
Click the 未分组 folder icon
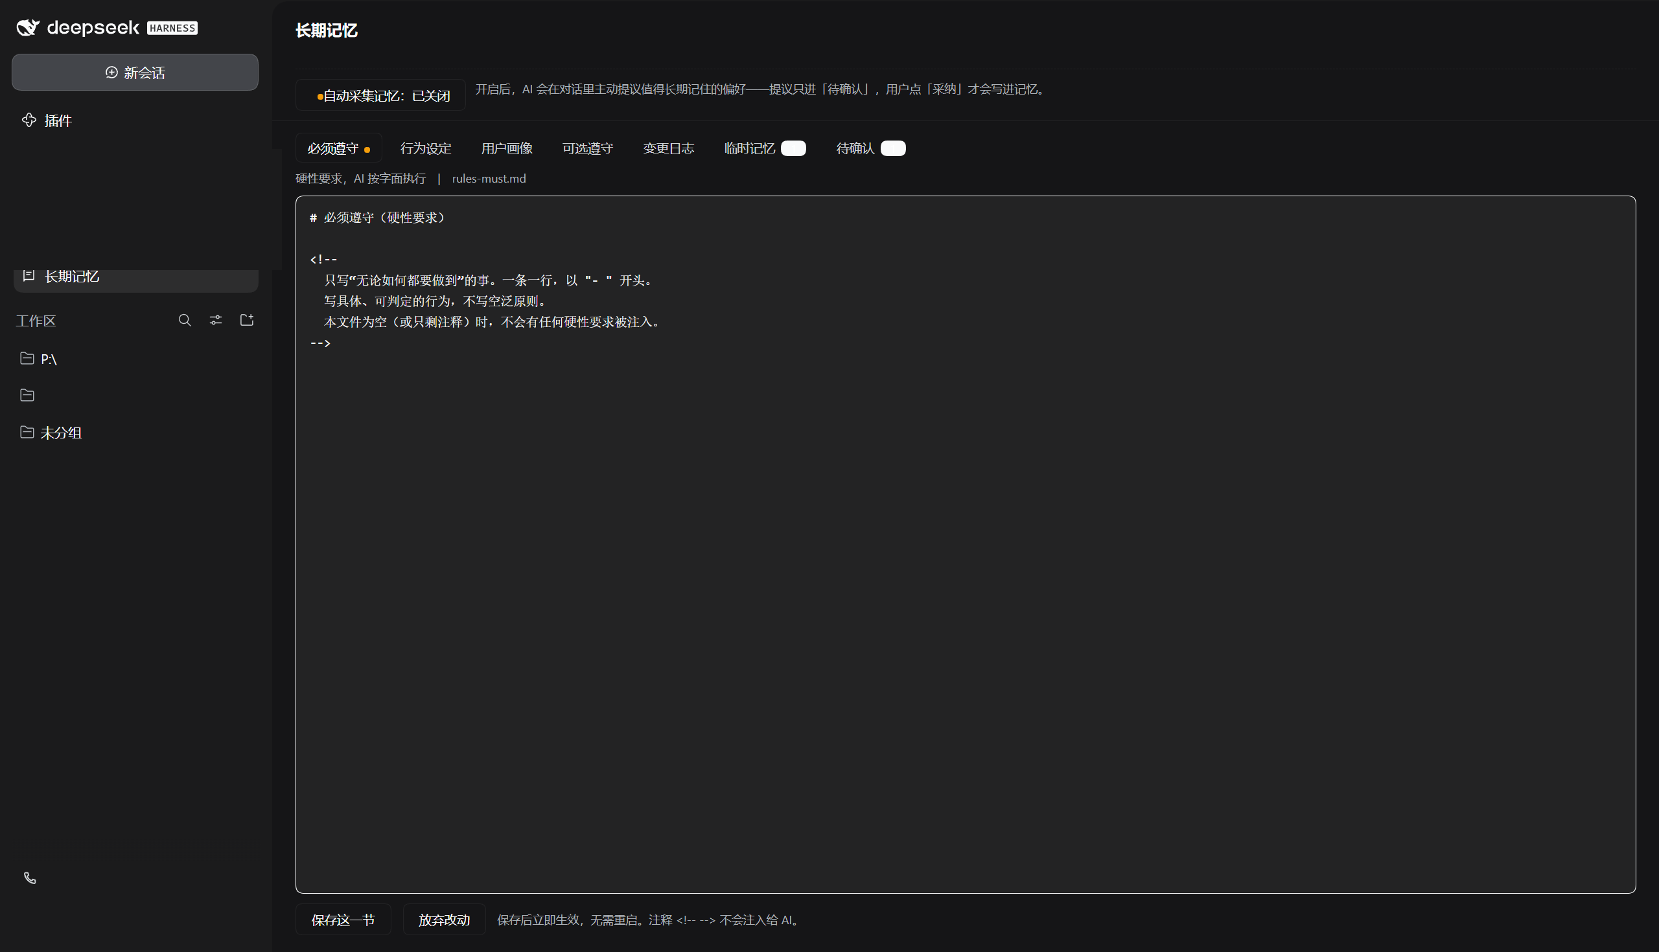tap(27, 432)
